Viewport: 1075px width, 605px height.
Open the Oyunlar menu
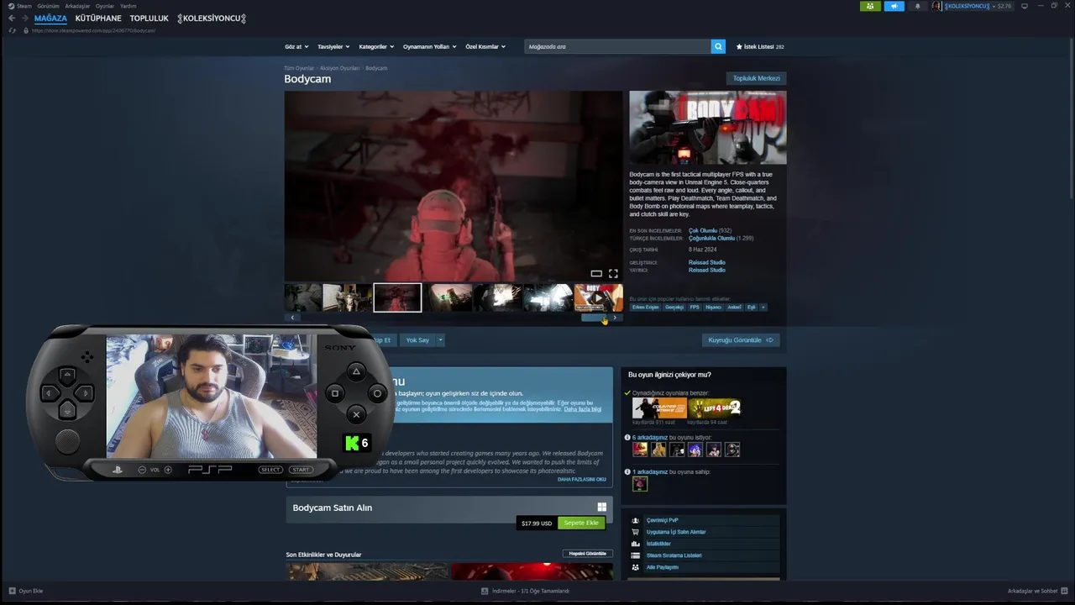tap(105, 6)
